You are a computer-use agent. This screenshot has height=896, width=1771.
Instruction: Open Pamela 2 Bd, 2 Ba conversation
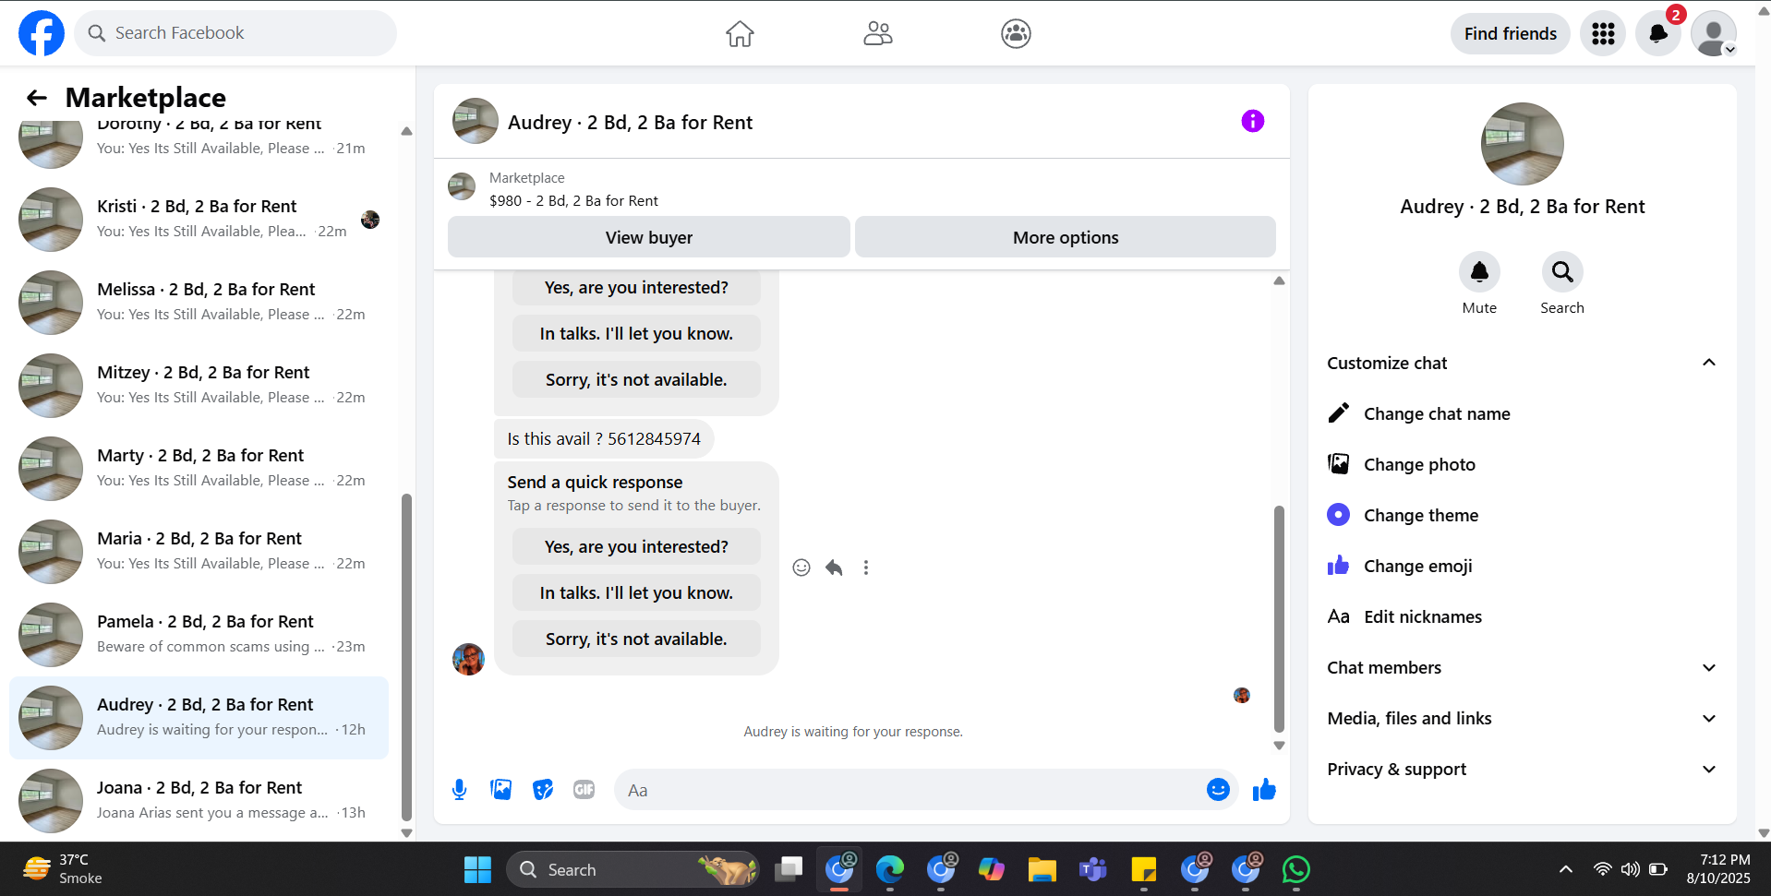coord(199,634)
